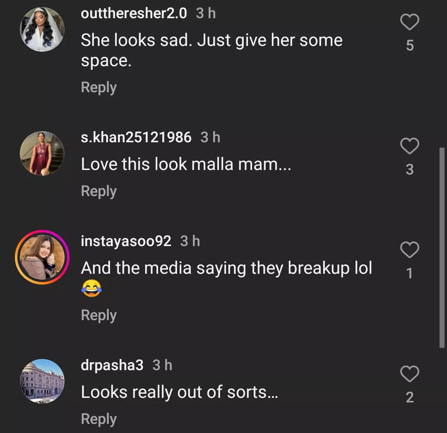Like s.khan25121986's comment
The image size is (447, 433).
pyautogui.click(x=410, y=146)
